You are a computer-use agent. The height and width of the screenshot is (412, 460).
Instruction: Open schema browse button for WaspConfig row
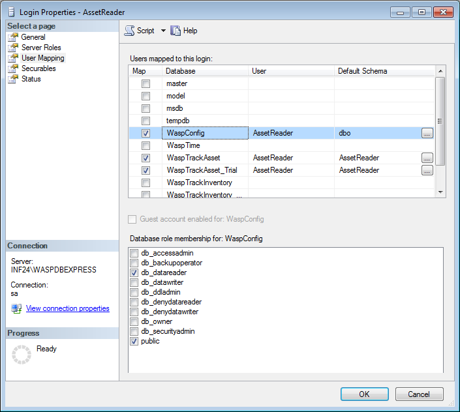pyautogui.click(x=427, y=133)
